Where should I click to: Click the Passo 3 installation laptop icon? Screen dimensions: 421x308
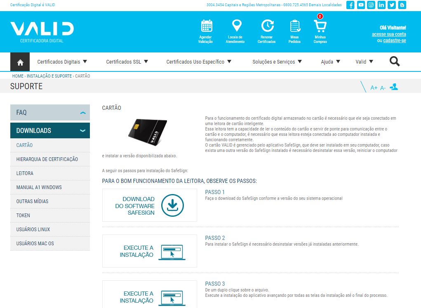[x=172, y=298]
